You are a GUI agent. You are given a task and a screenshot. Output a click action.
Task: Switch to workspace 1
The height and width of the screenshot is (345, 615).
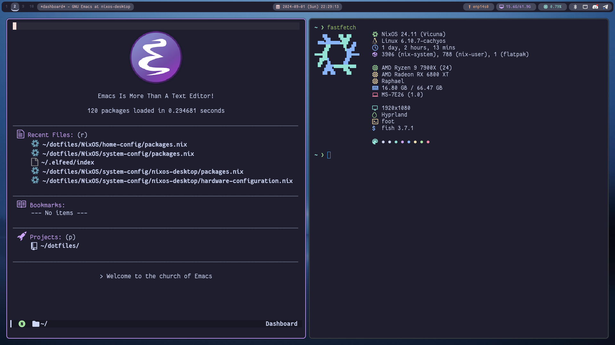point(6,6)
